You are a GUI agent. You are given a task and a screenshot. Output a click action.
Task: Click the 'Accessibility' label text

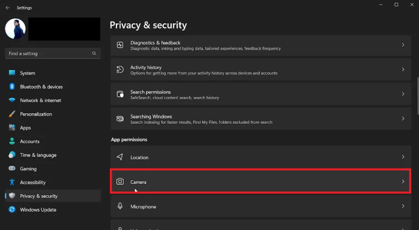[x=33, y=183]
